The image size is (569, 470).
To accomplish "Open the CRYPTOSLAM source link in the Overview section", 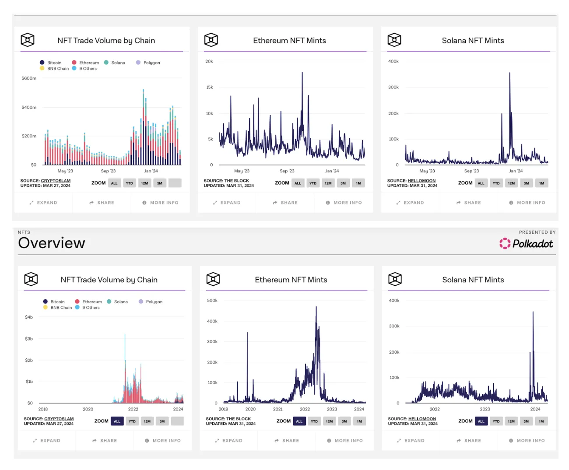I will pyautogui.click(x=59, y=419).
